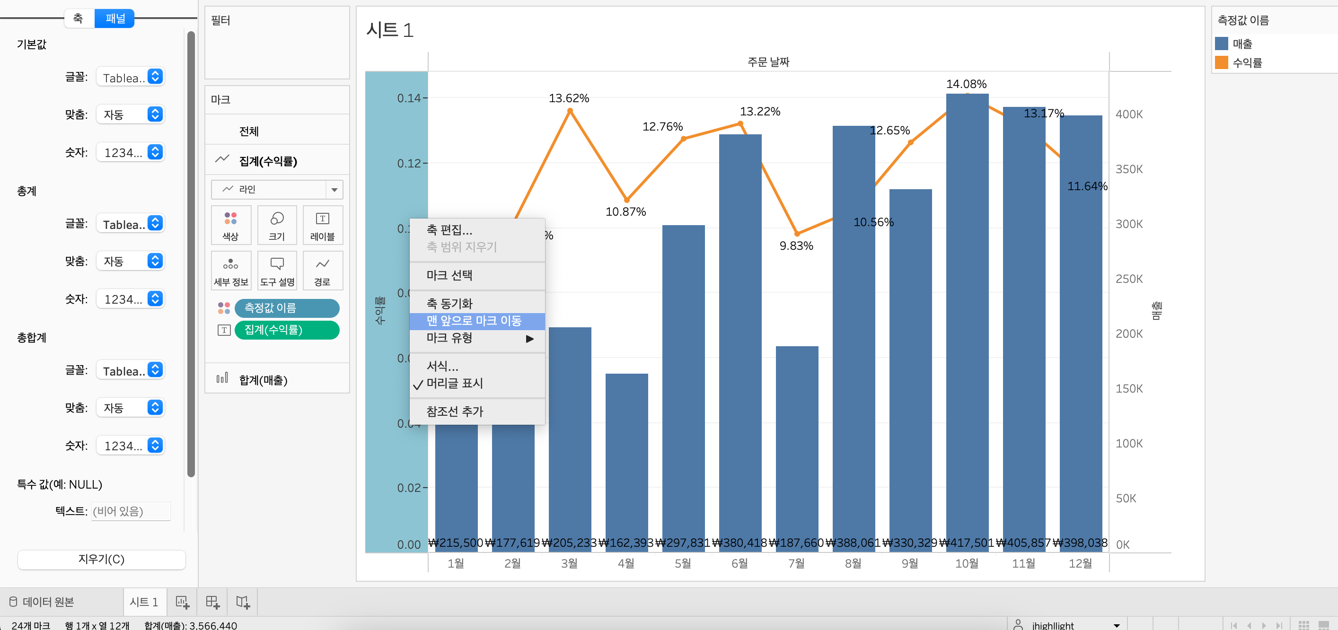
Task: Click the orange 수익률 legend swatch
Action: coord(1222,63)
